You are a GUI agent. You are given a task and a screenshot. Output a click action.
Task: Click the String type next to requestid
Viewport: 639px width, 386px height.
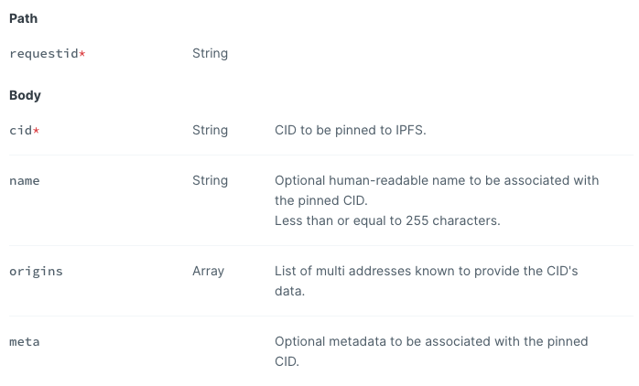coord(210,53)
